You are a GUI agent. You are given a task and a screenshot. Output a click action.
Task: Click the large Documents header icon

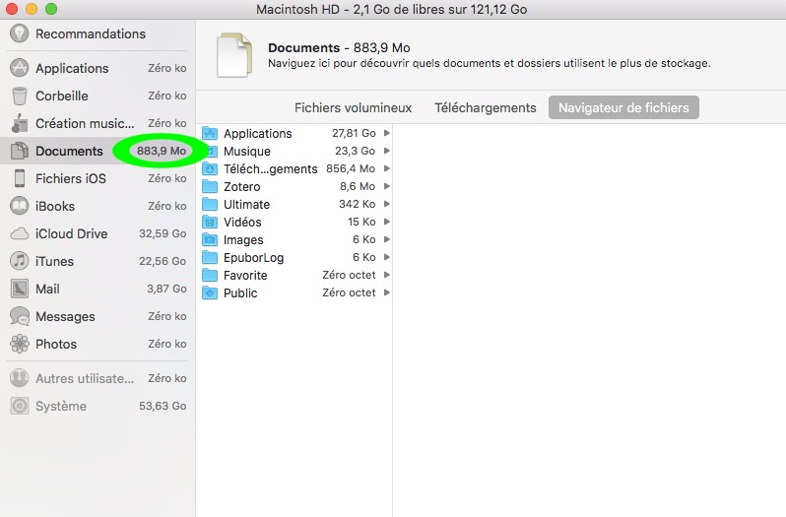tap(234, 55)
